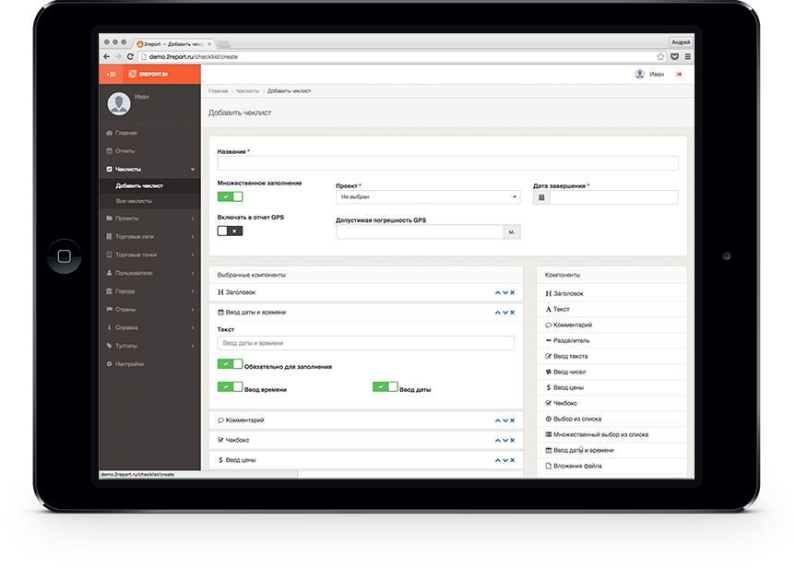
Task: Add Заголовок from Компоненты list
Action: click(612, 293)
